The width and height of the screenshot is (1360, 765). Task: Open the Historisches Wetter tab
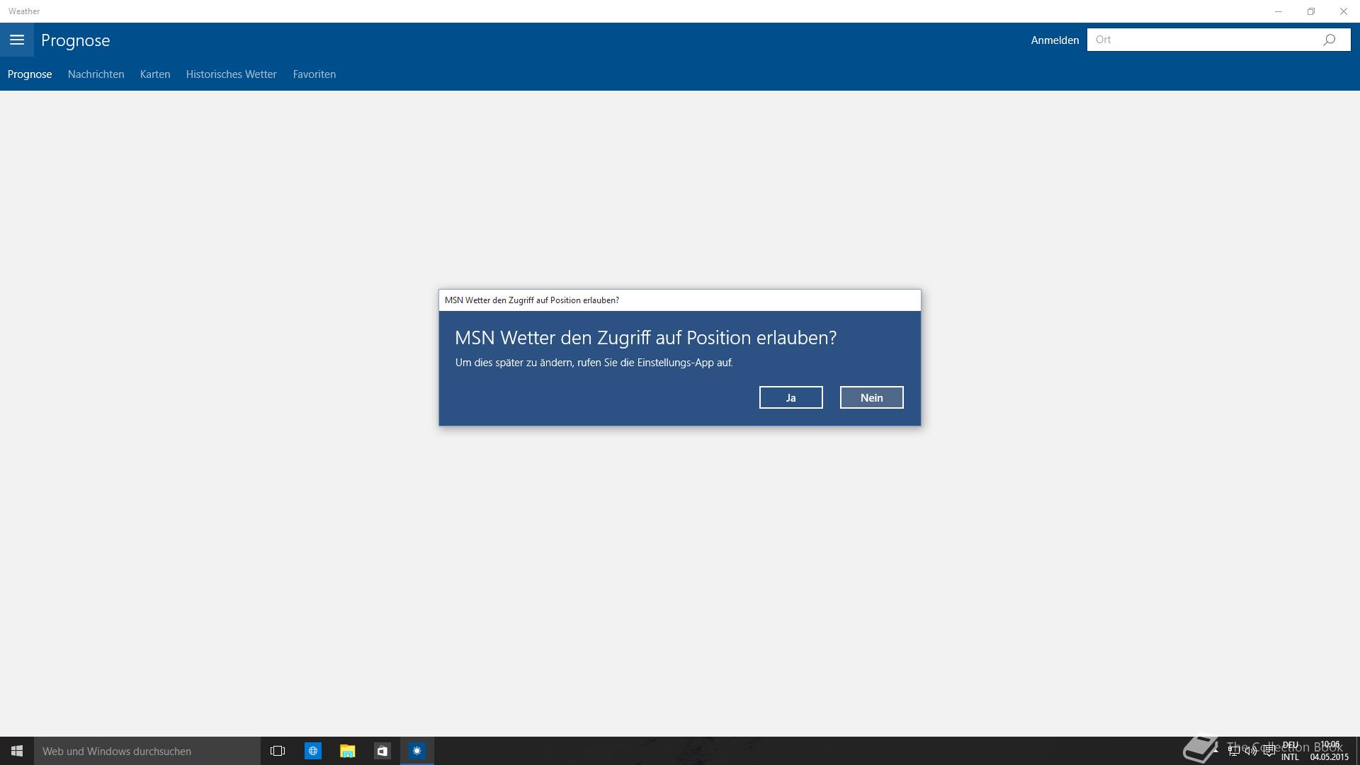[x=231, y=74]
